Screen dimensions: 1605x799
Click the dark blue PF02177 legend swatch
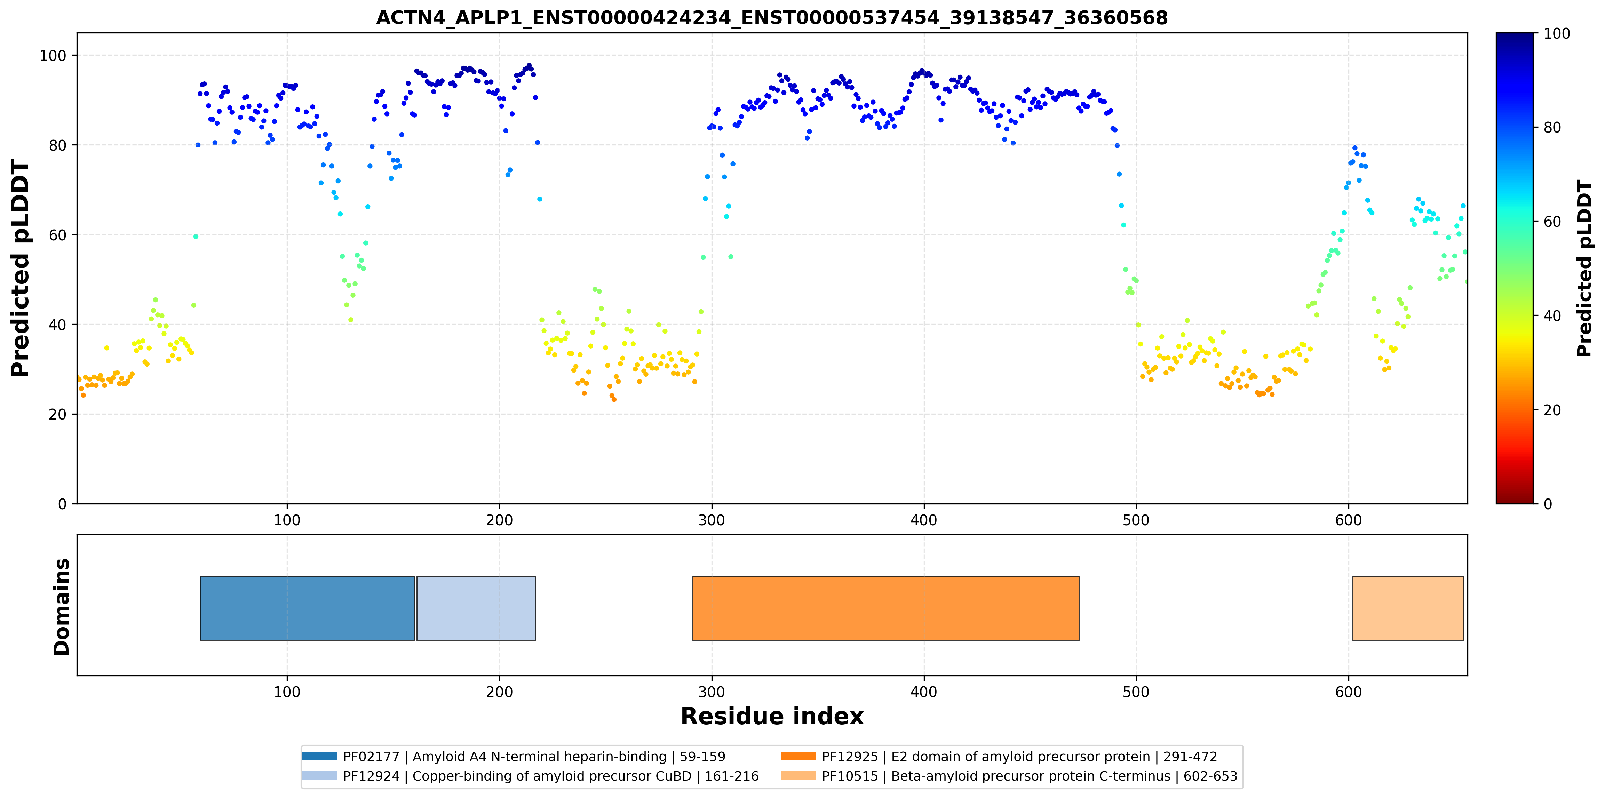tap(320, 756)
